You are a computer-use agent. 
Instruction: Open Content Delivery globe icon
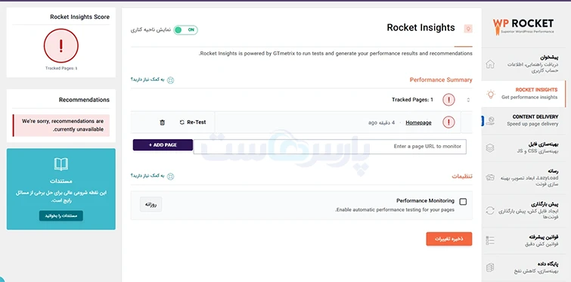tap(490, 121)
